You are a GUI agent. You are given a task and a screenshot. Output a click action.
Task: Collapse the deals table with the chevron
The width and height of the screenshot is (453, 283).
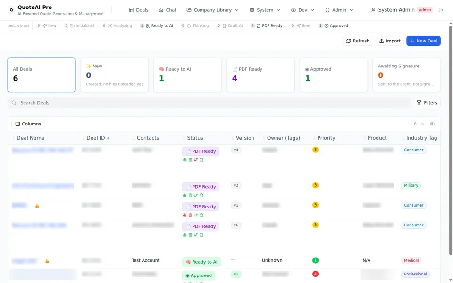[x=422, y=124]
